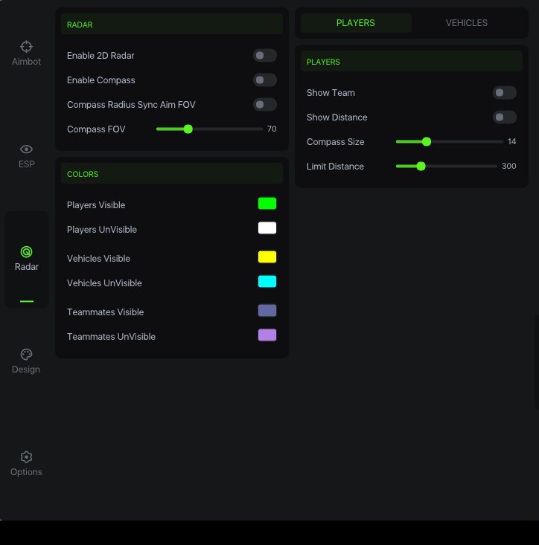Click the Limit Distance slider handle
This screenshot has width=539, height=545.
click(x=421, y=167)
